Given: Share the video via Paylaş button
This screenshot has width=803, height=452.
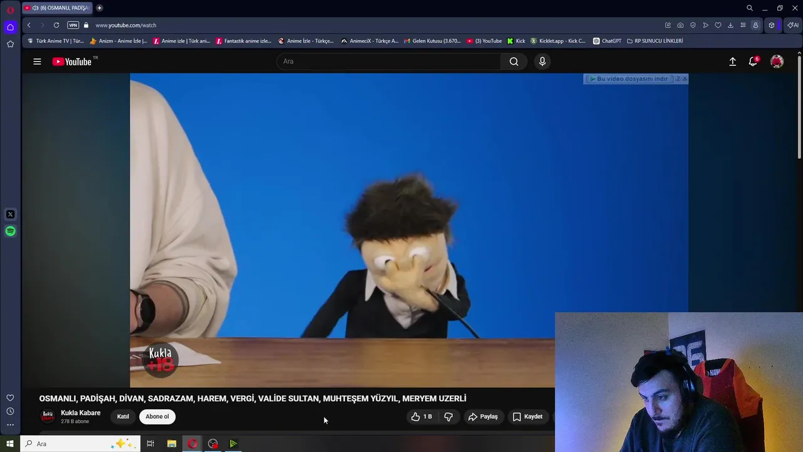Looking at the screenshot, I should [483, 417].
